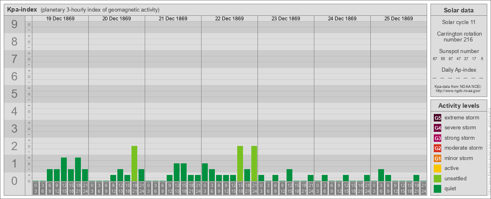Click the minor storm legend label
491x199 pixels.
459,158
